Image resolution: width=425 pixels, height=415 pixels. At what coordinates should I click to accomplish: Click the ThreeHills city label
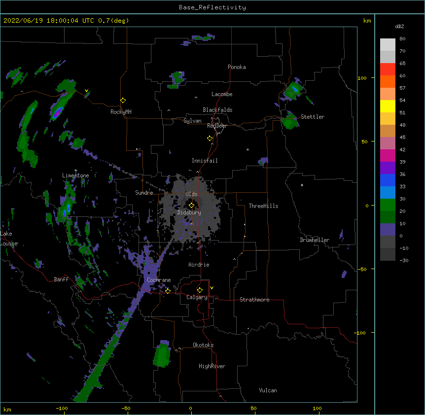pyautogui.click(x=263, y=206)
